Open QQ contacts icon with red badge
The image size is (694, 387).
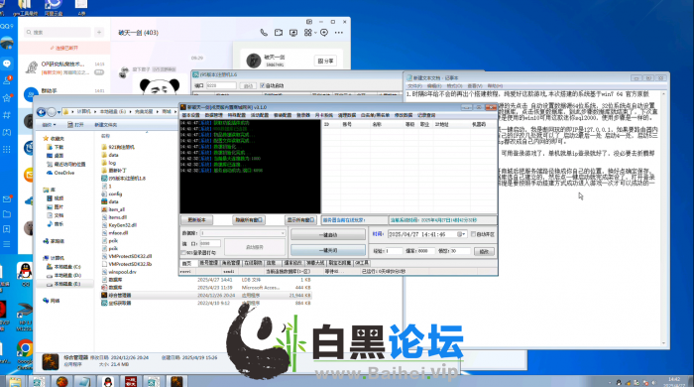point(7,80)
